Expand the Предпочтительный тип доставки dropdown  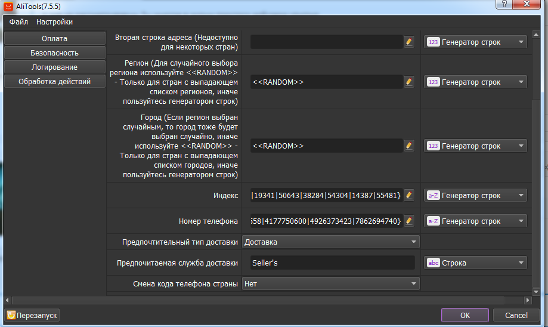pyautogui.click(x=330, y=242)
